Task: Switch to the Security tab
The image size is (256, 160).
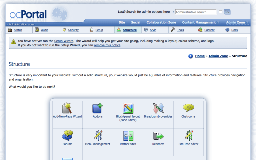Action: 73,30
